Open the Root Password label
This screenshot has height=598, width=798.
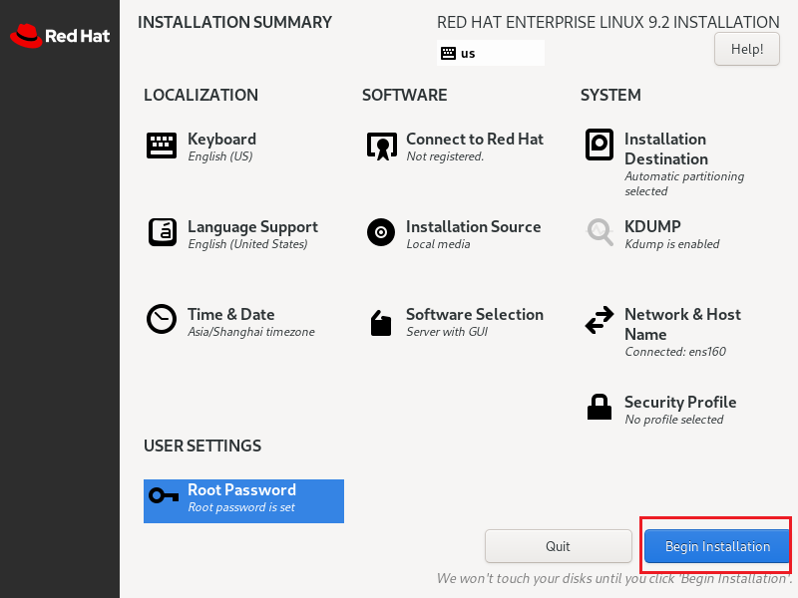241,489
